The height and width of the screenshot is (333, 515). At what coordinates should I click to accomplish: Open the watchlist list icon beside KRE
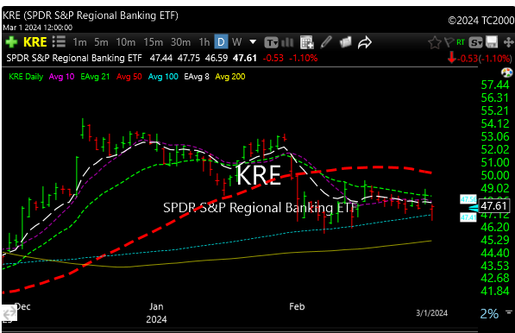60,41
